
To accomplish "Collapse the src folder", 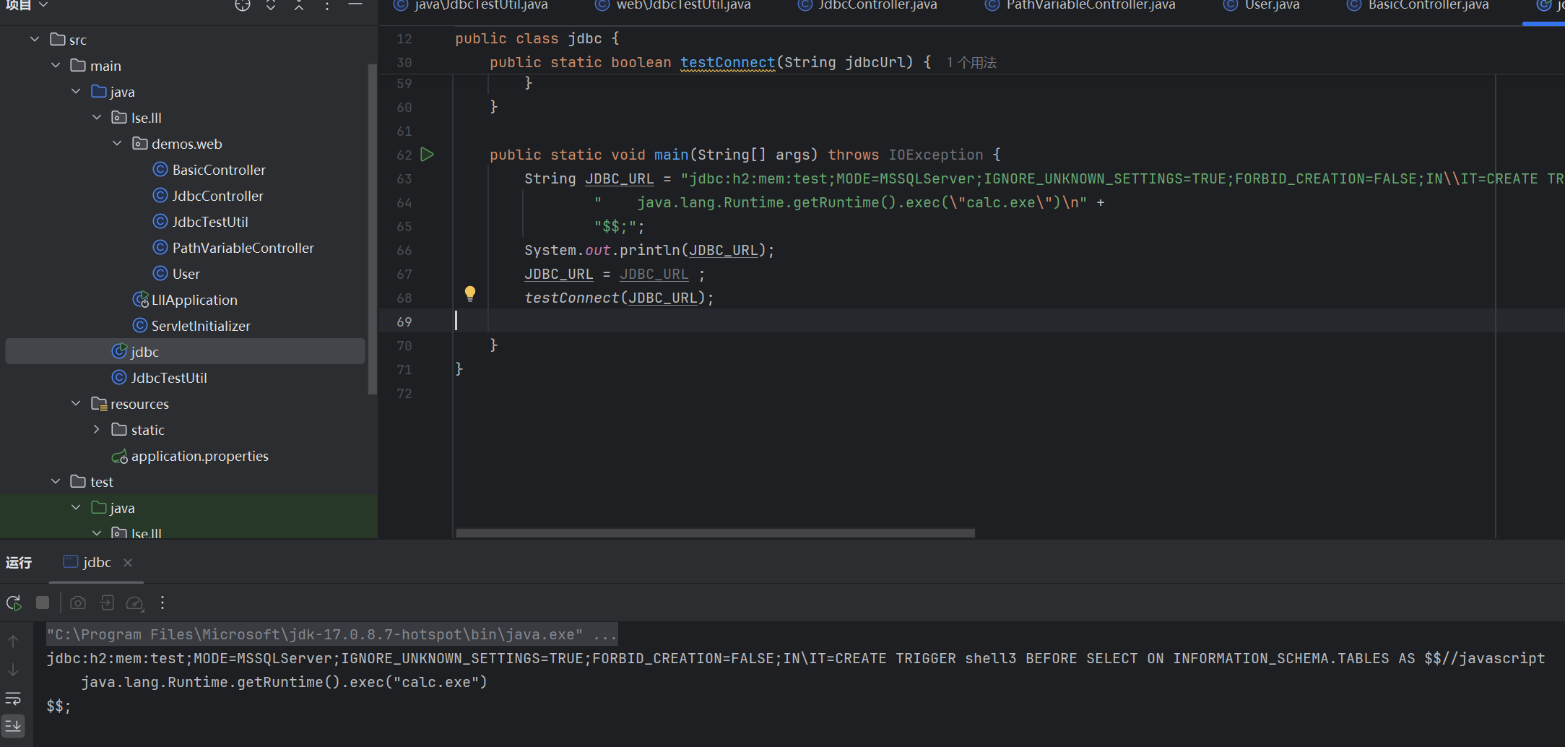I will click(x=35, y=39).
